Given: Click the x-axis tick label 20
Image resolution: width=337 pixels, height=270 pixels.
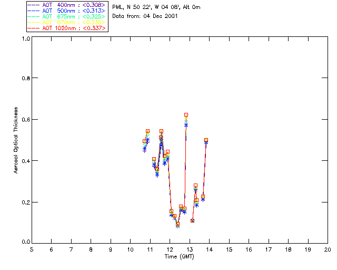Looking at the screenshot, I should (328, 249).
